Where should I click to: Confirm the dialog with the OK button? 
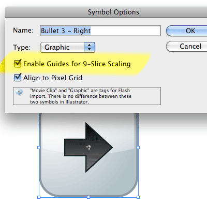coord(187,31)
